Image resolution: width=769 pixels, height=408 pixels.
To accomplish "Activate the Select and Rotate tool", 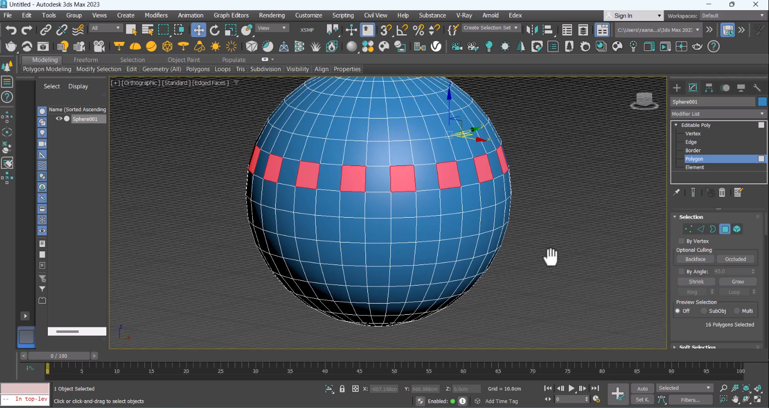I will click(215, 30).
